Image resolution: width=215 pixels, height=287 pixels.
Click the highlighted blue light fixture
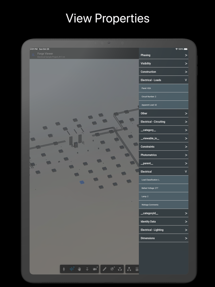pos(82,182)
